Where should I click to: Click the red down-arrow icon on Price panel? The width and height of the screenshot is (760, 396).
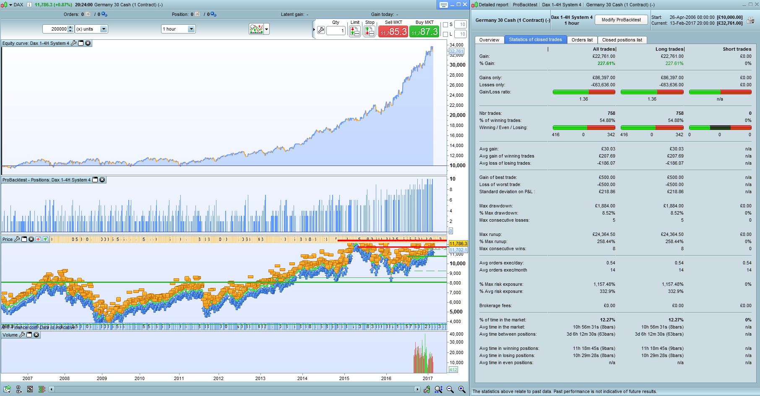coord(38,239)
